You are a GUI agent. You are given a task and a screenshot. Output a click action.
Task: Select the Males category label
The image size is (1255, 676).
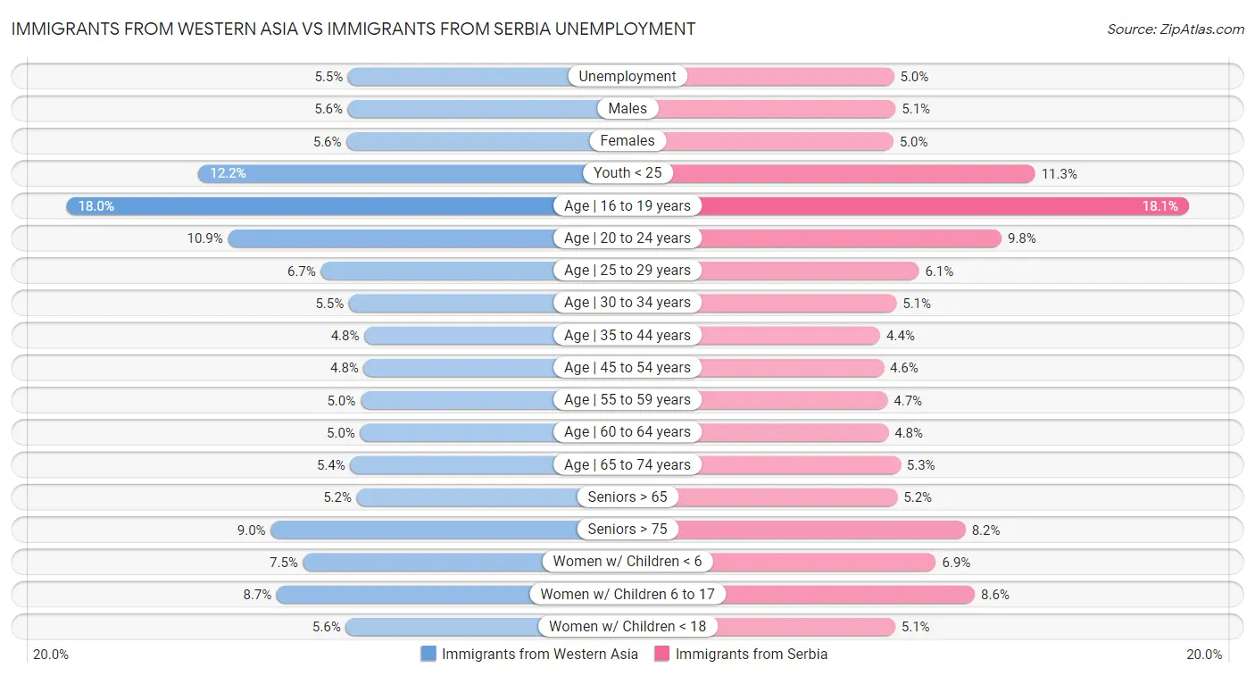coord(627,109)
